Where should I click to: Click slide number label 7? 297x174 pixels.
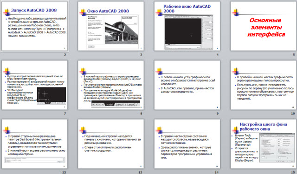click(x=65, y=113)
